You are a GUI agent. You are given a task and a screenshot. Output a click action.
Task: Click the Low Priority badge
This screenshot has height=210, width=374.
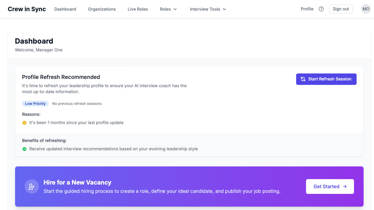pos(35,104)
